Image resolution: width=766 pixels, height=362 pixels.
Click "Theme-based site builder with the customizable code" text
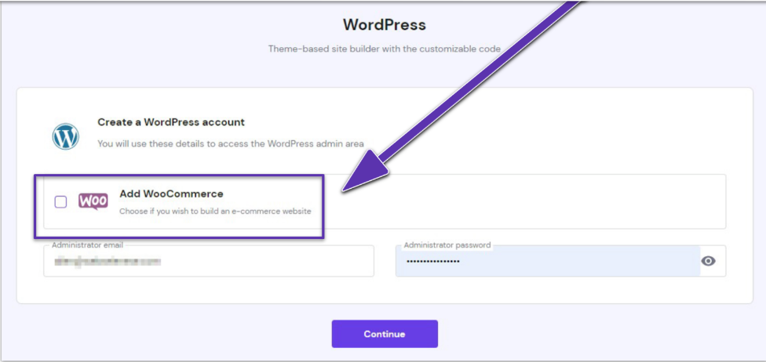(384, 49)
